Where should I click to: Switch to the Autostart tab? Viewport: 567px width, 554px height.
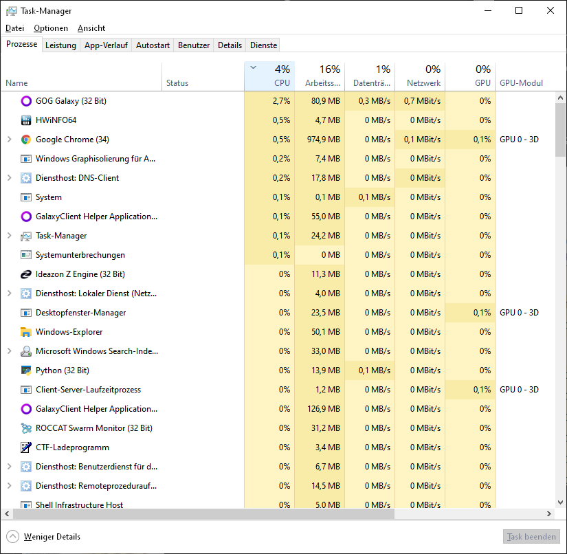click(x=153, y=45)
